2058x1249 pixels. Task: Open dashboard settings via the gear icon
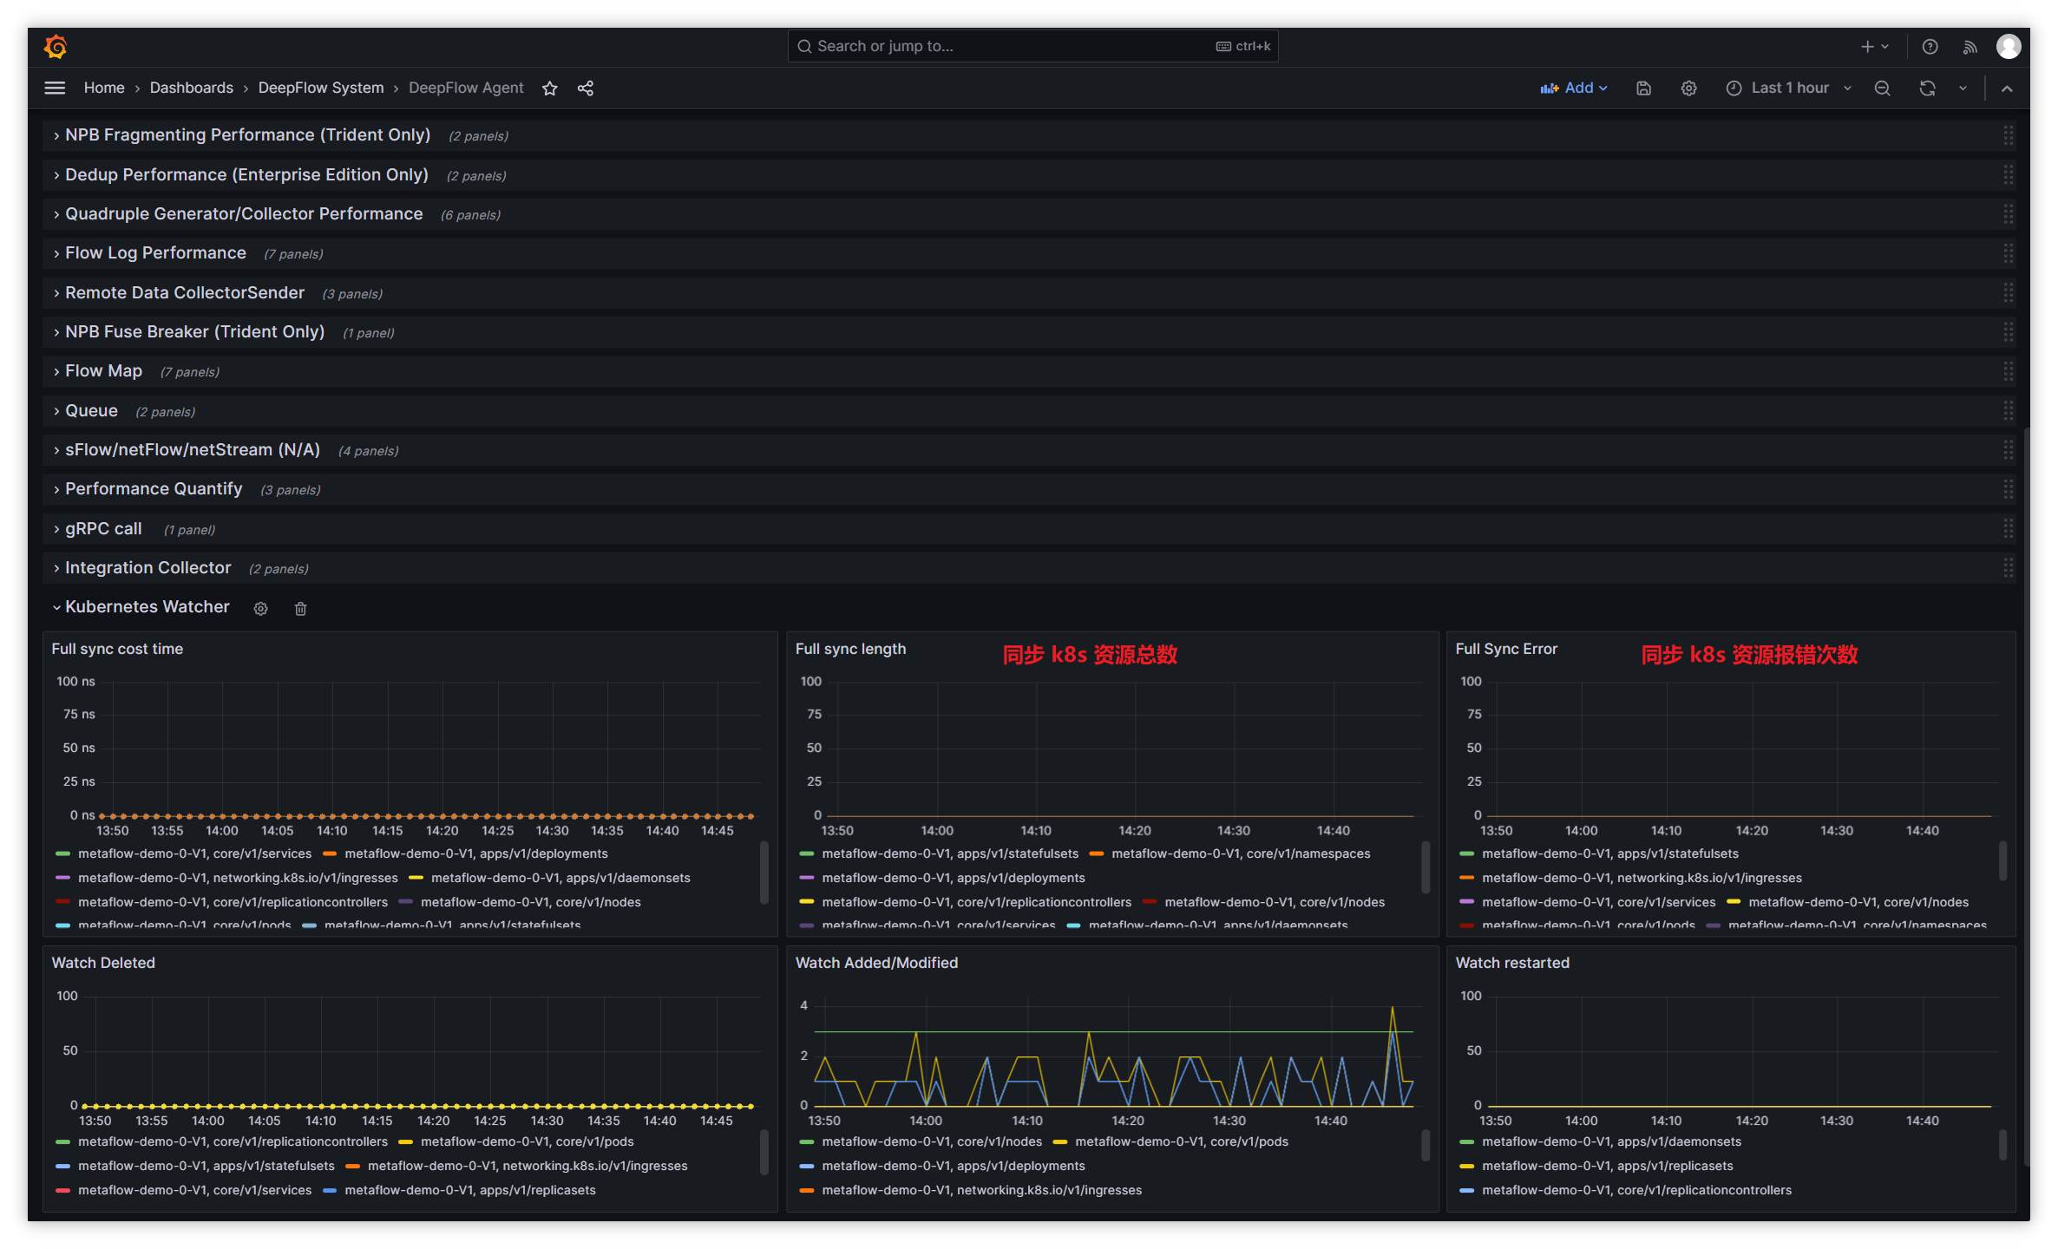(1688, 88)
